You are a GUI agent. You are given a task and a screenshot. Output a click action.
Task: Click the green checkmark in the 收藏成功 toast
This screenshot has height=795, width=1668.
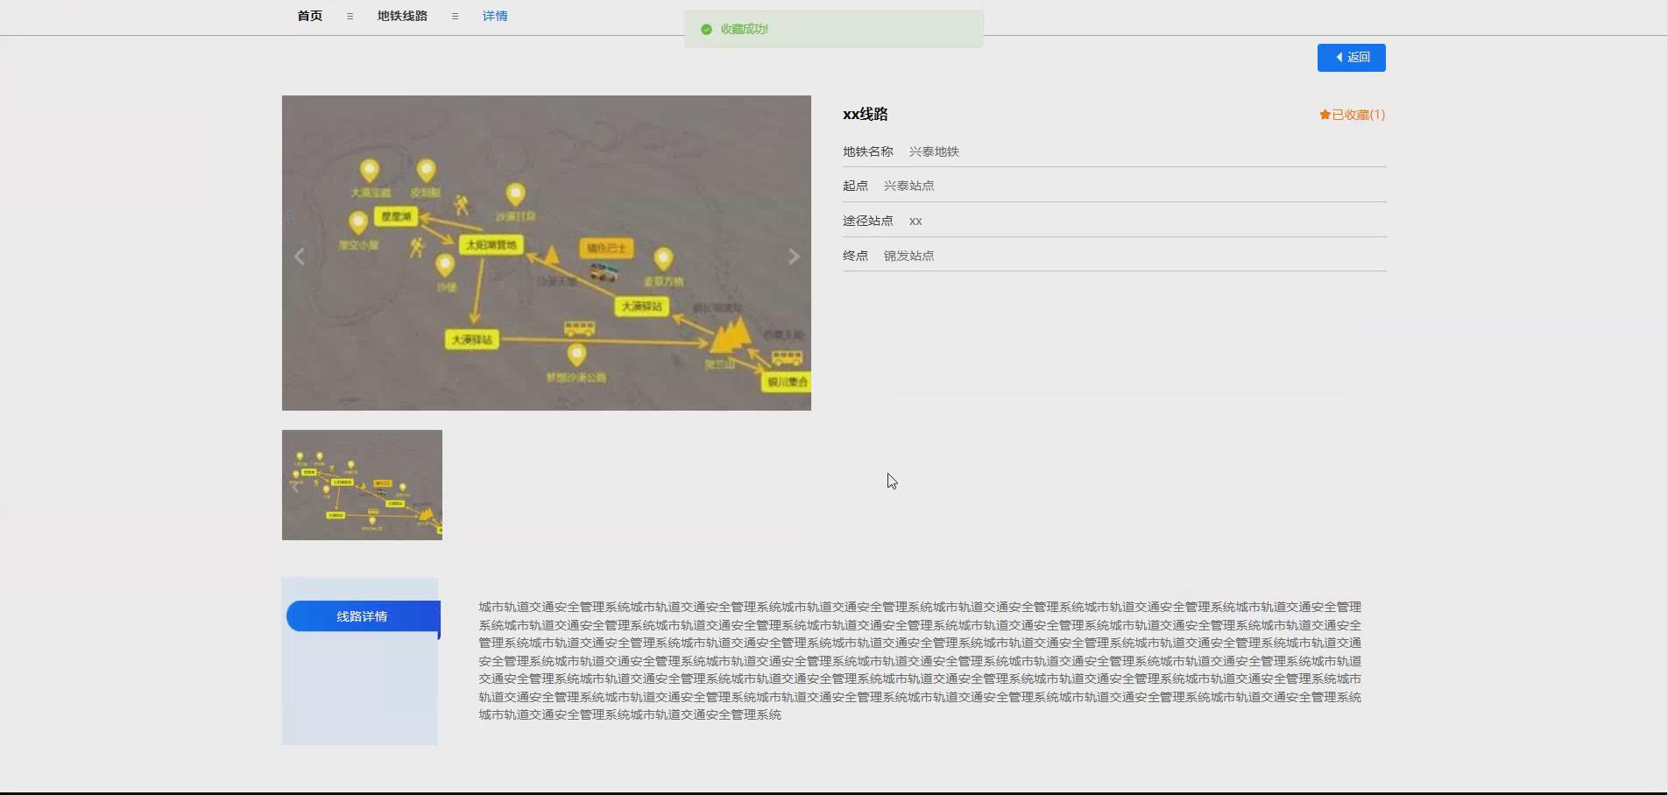click(706, 29)
